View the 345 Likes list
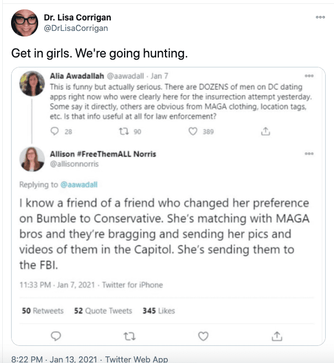Screen dimensions: 334x363 (158, 311)
